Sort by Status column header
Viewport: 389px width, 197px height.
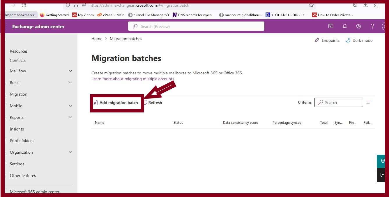coord(178,123)
